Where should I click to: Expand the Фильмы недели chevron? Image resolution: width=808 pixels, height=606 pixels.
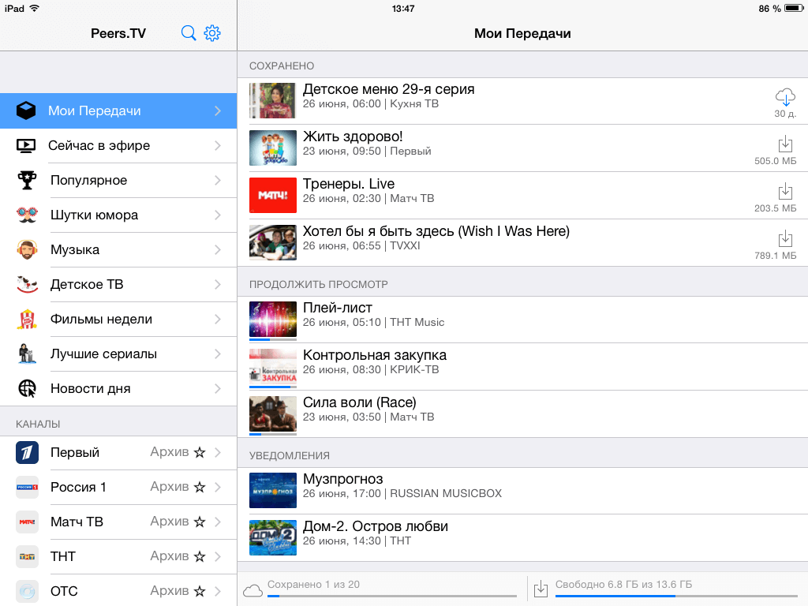coord(218,320)
